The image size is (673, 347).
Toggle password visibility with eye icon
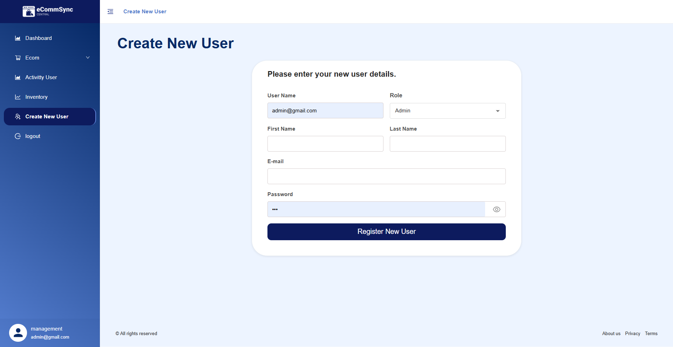pos(496,209)
